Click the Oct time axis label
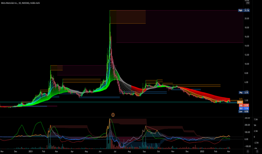262x154 pixels. 158,151
